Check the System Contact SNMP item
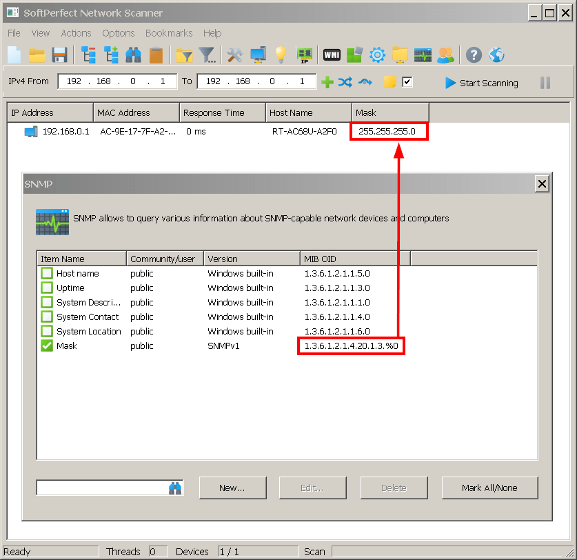This screenshot has width=577, height=560. 47,317
